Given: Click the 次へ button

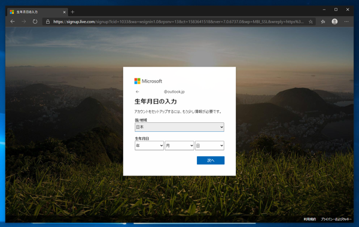Looking at the screenshot, I should (x=211, y=161).
